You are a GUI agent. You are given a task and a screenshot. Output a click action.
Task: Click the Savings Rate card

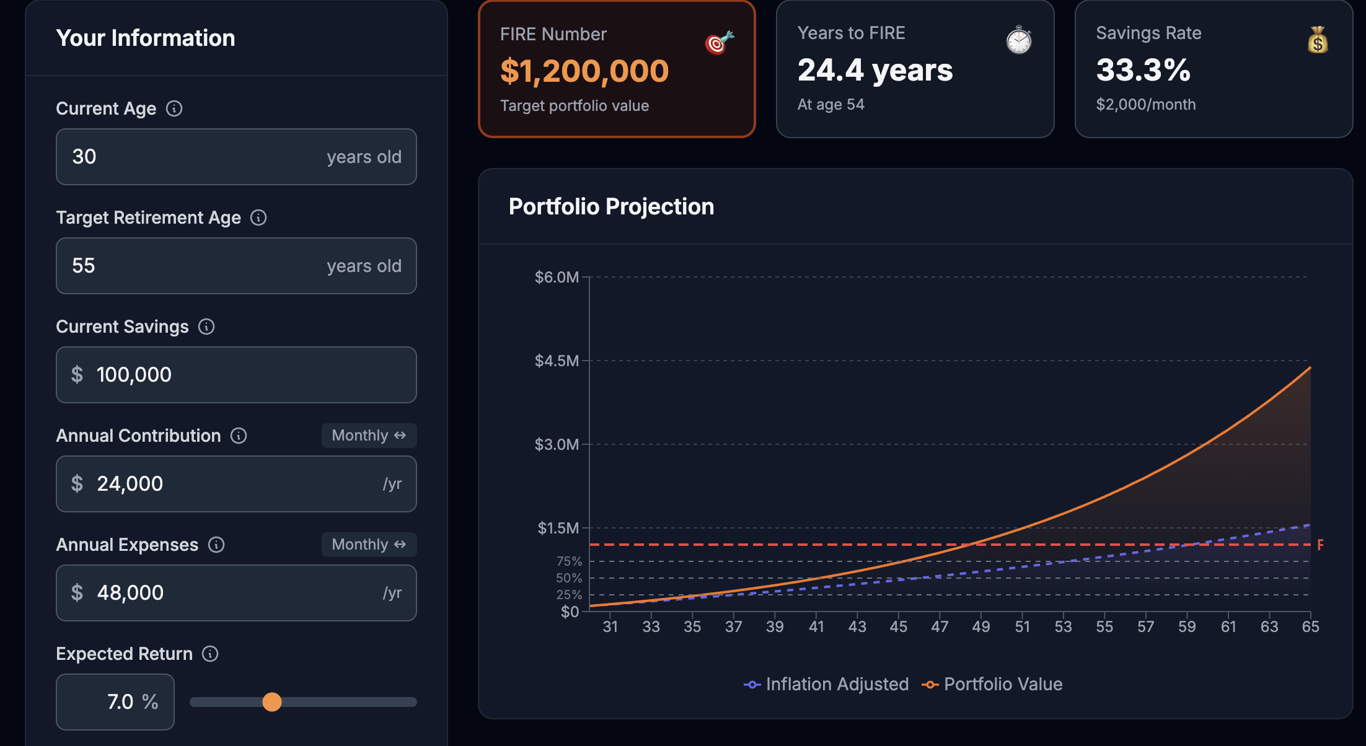click(x=1214, y=69)
